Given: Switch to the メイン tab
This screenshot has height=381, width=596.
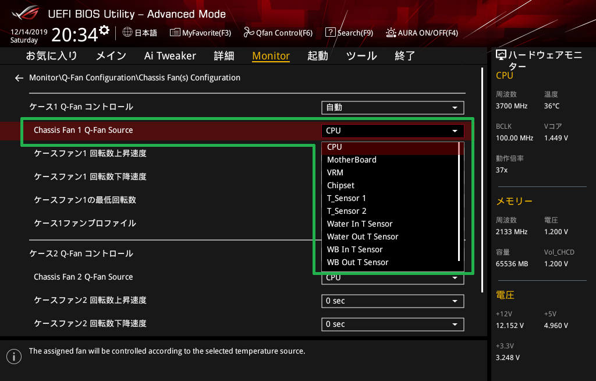Looking at the screenshot, I should (x=111, y=56).
